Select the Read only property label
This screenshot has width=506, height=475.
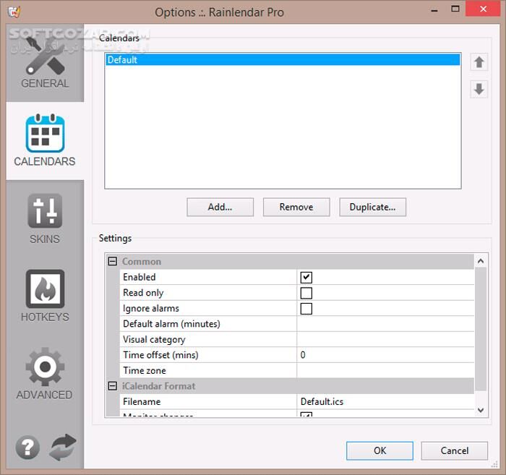coord(143,293)
